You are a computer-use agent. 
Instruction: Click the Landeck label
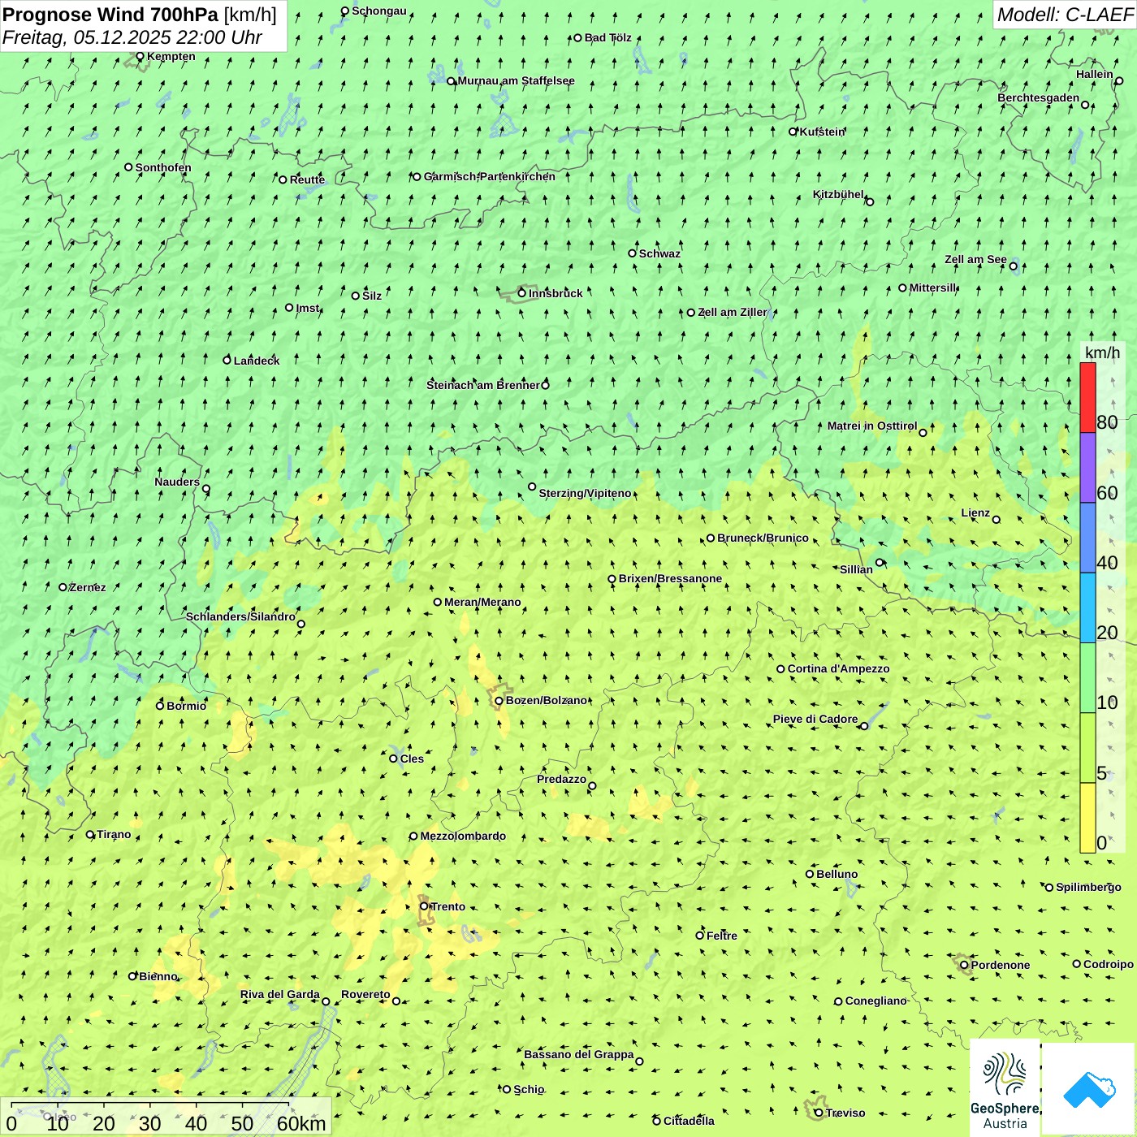[x=257, y=361]
